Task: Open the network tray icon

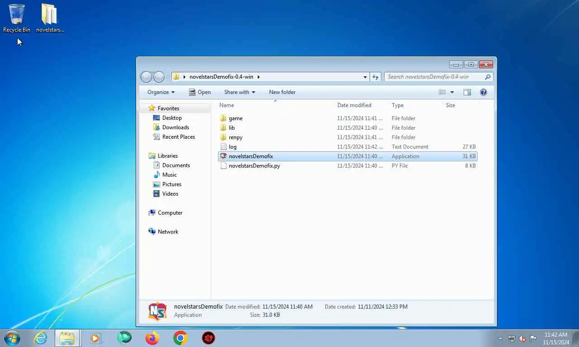Action: 512,338
